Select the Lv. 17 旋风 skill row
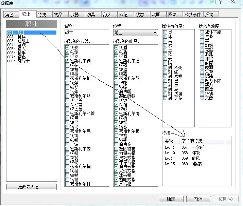243x206 pixels. point(197,158)
